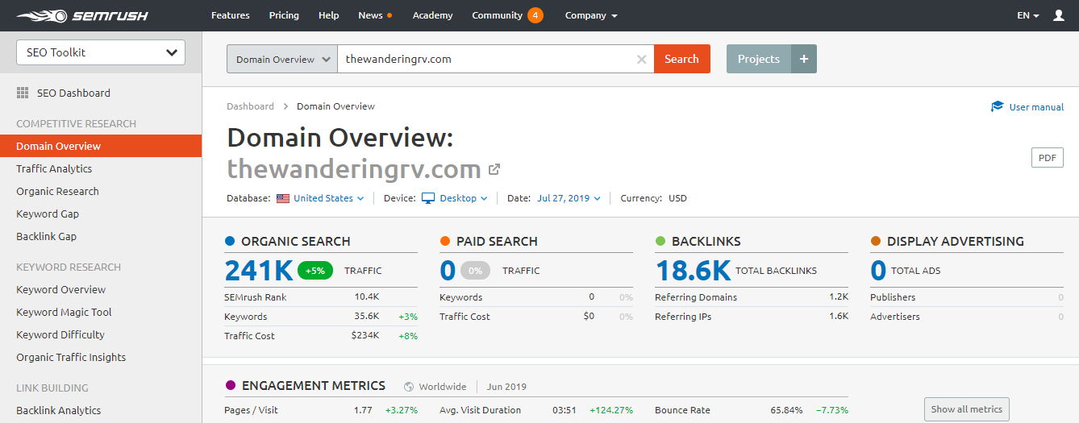Screen dimensions: 1079x423
Task: Open Organic Traffic Insights in sidebar
Action: 71,357
